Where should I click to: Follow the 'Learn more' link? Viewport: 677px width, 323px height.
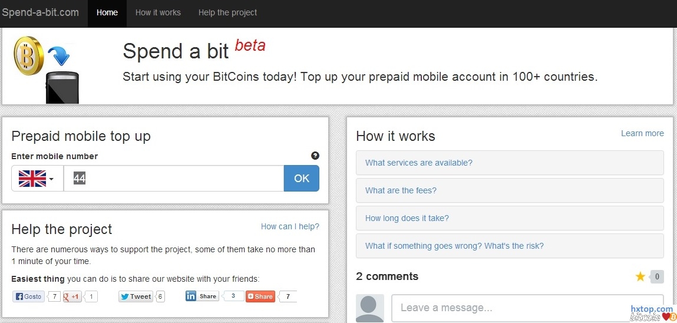coord(642,133)
